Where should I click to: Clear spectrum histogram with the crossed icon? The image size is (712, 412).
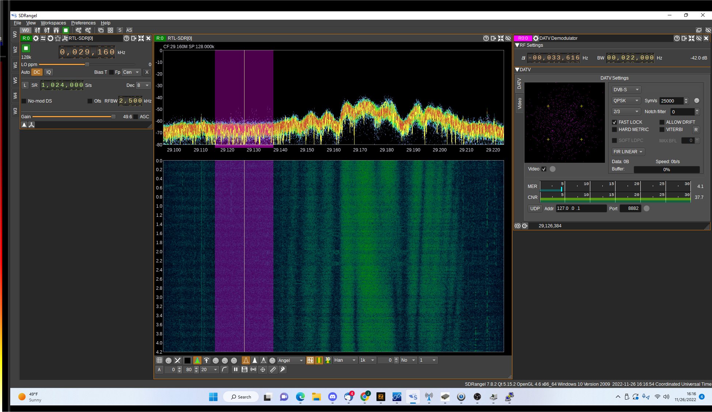tap(178, 360)
